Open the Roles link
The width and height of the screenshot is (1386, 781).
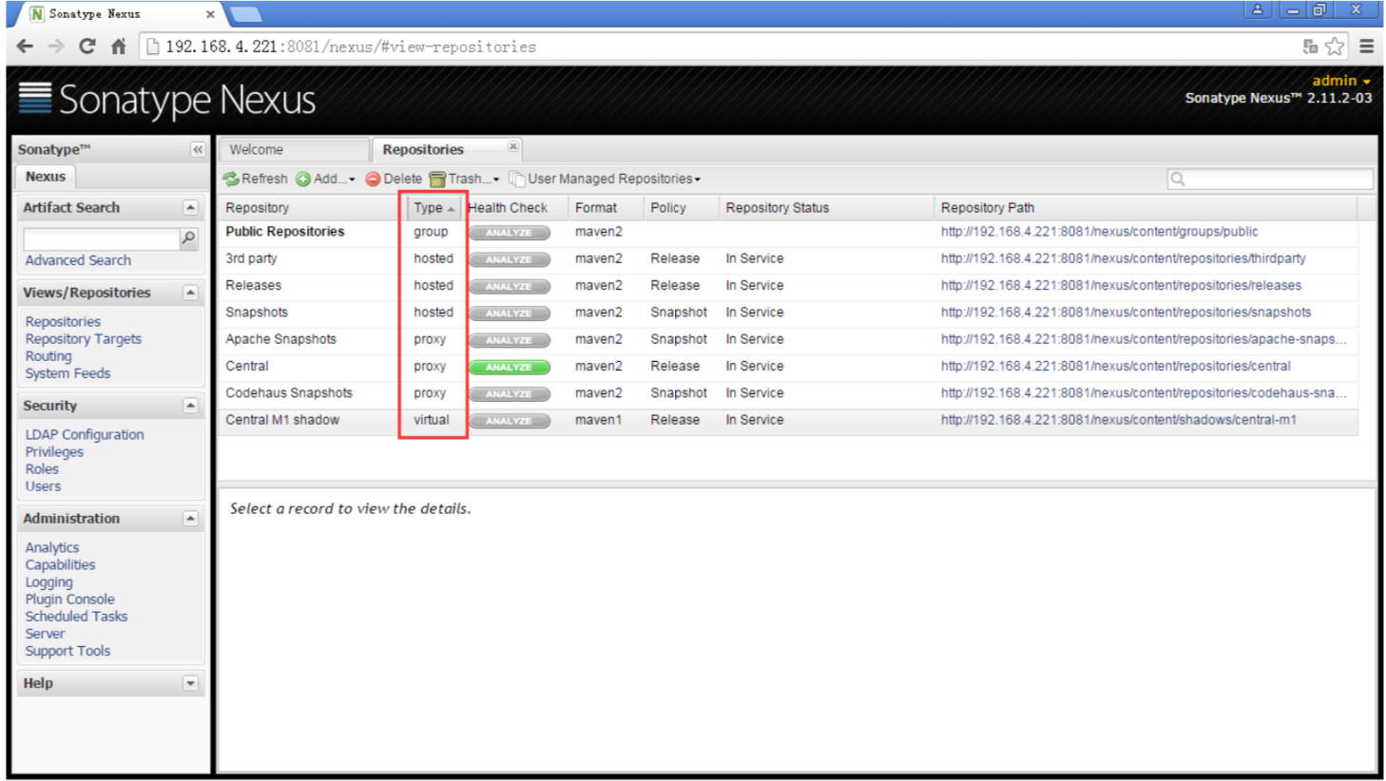[x=42, y=469]
